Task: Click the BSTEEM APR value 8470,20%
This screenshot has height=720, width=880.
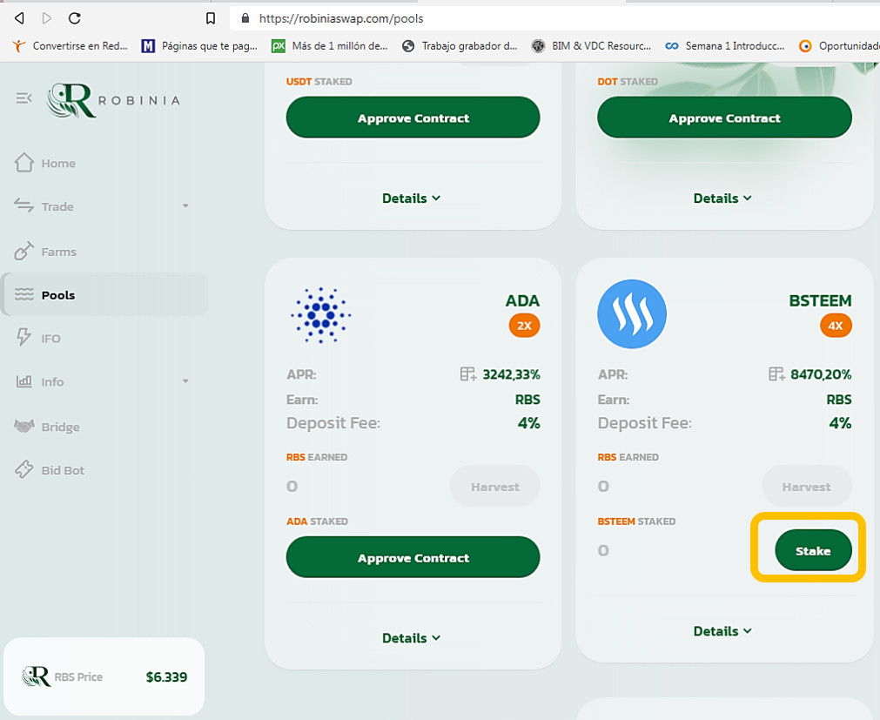Action: tap(821, 374)
